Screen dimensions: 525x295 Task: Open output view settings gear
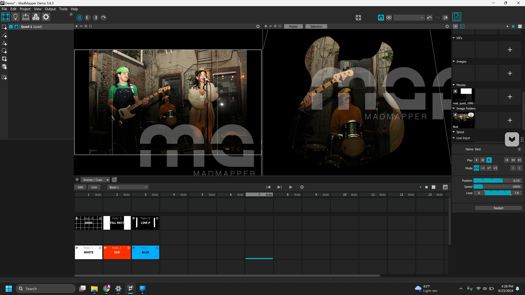click(447, 26)
